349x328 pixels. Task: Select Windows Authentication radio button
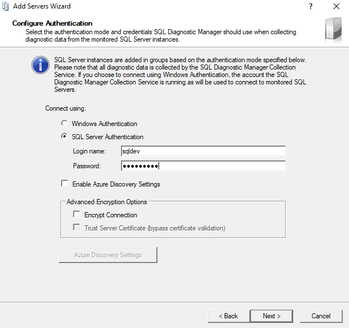coord(64,123)
